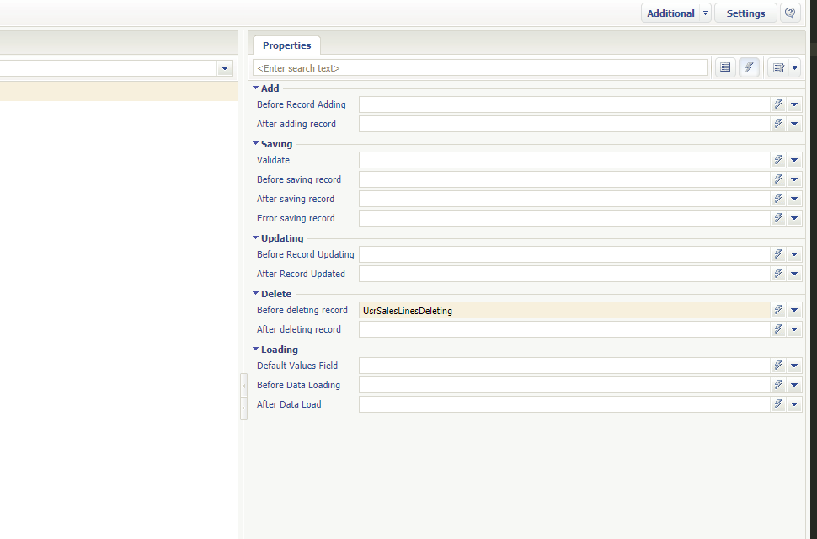Focus the Enter search text field
Viewport: 817px width, 539px height.
click(x=480, y=67)
